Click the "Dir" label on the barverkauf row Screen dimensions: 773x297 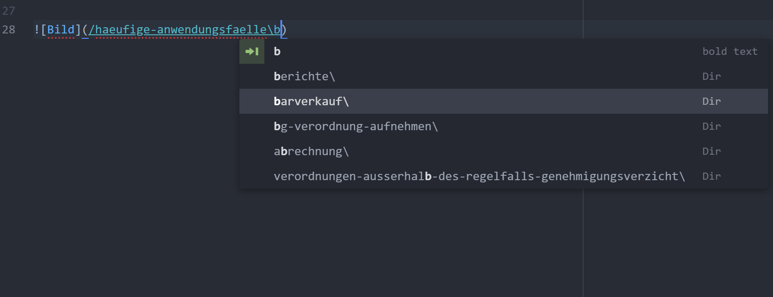[x=711, y=101]
